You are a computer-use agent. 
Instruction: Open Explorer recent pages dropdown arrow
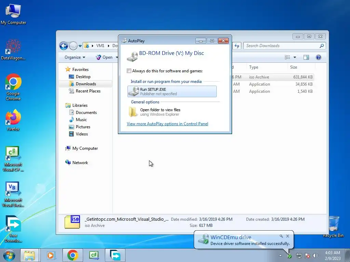click(x=80, y=46)
